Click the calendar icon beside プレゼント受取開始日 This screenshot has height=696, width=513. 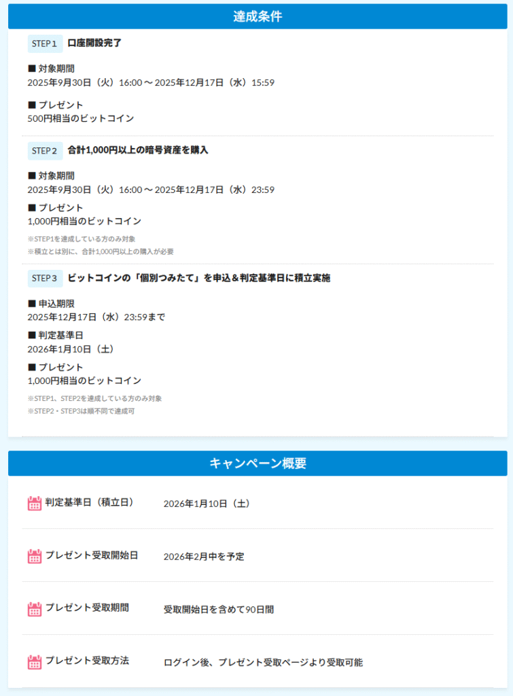[x=35, y=557]
